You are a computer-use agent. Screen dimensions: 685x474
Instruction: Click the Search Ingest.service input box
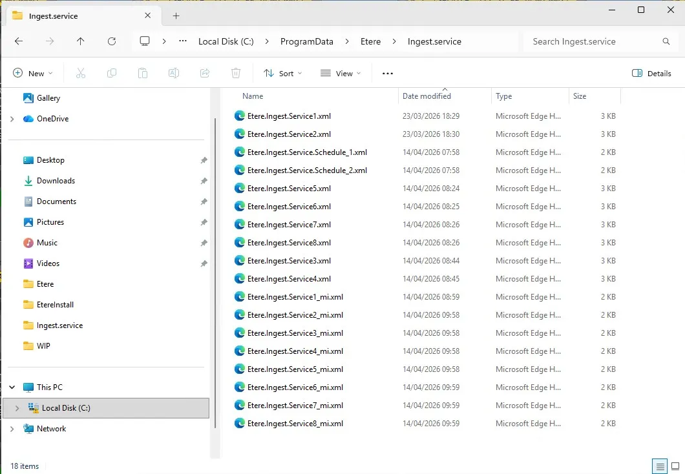(x=591, y=41)
